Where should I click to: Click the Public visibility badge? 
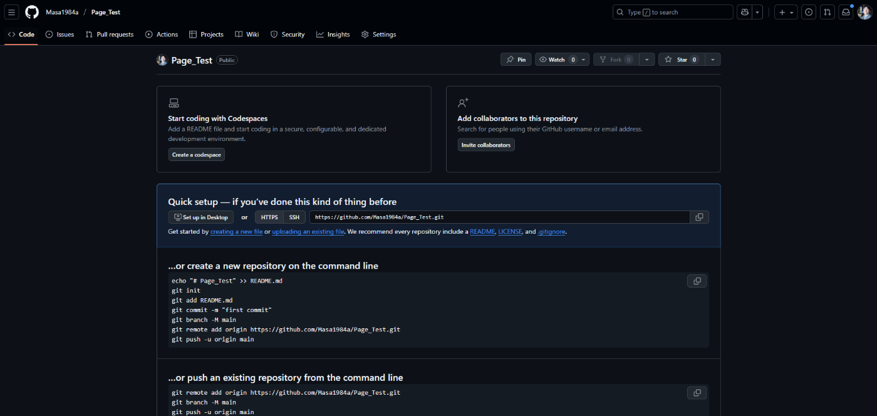[x=227, y=60]
